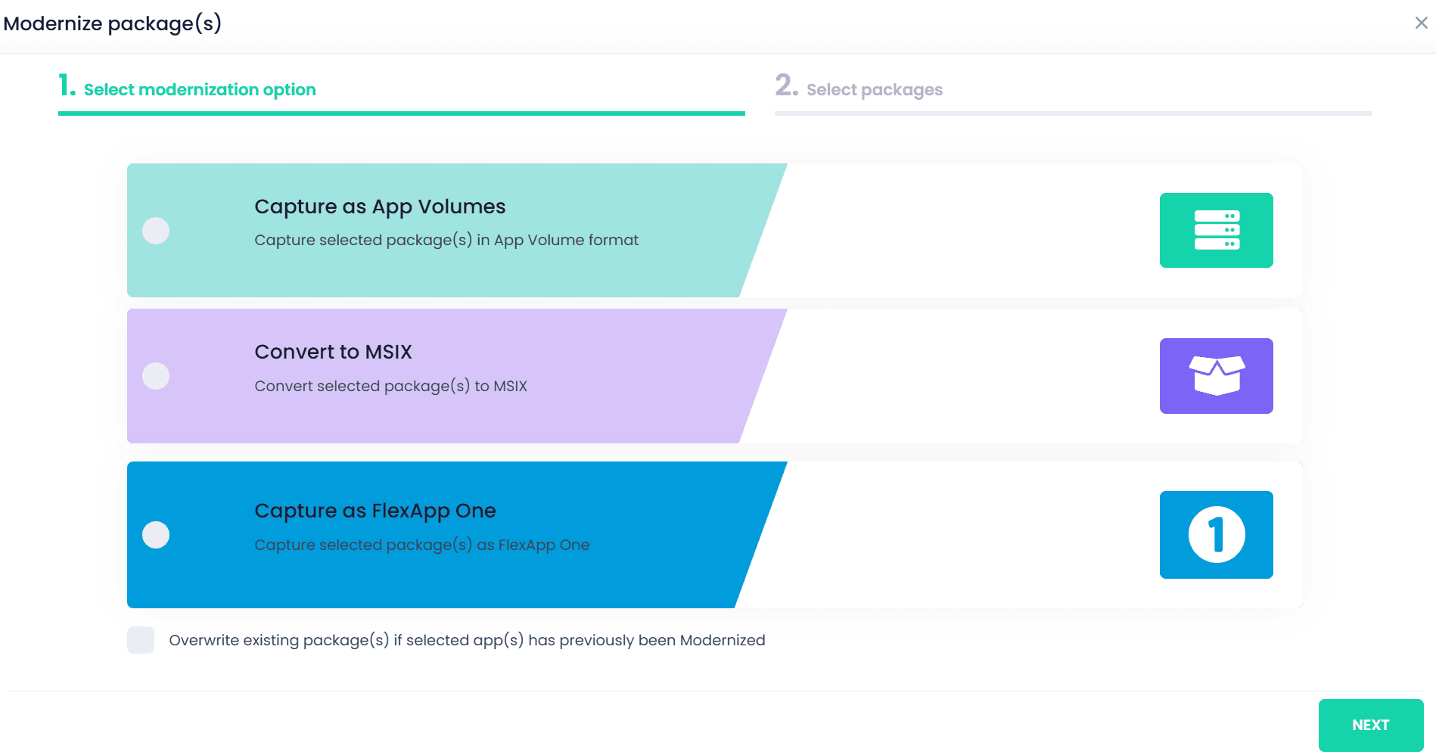Click the purple MSIX open box icon
The height and width of the screenshot is (752, 1436).
pyautogui.click(x=1216, y=376)
